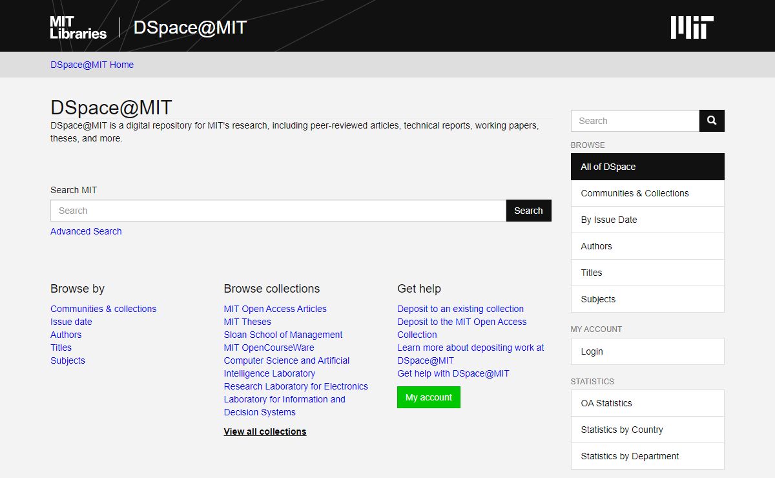Click the Get help heading
Image resolution: width=775 pixels, height=478 pixels.
[419, 289]
